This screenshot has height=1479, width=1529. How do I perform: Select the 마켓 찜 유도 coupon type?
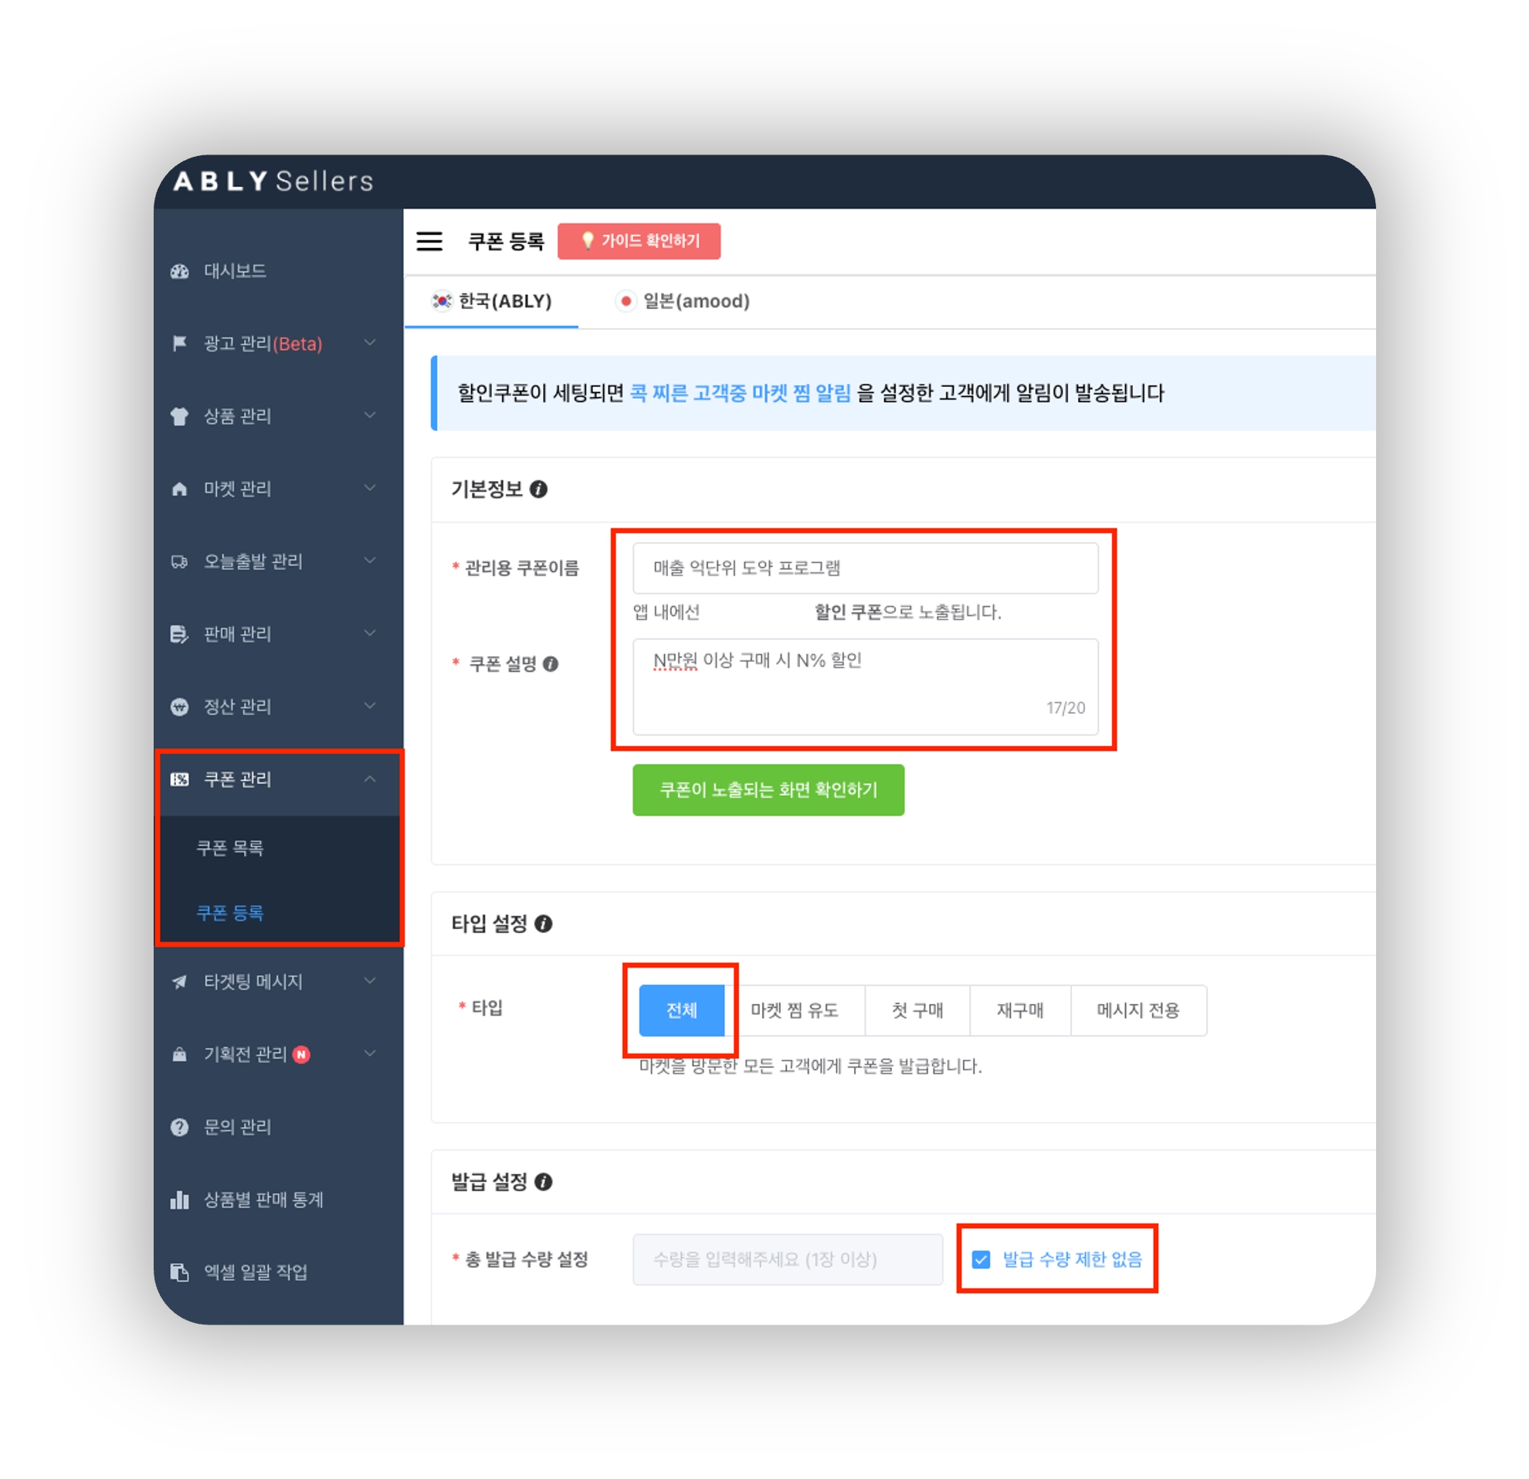[x=794, y=1010]
